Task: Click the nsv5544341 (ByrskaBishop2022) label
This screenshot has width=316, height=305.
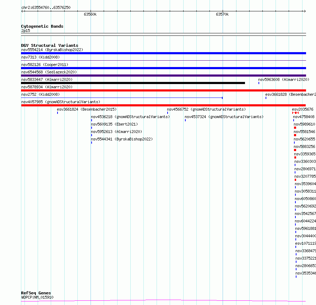Action: (122, 139)
